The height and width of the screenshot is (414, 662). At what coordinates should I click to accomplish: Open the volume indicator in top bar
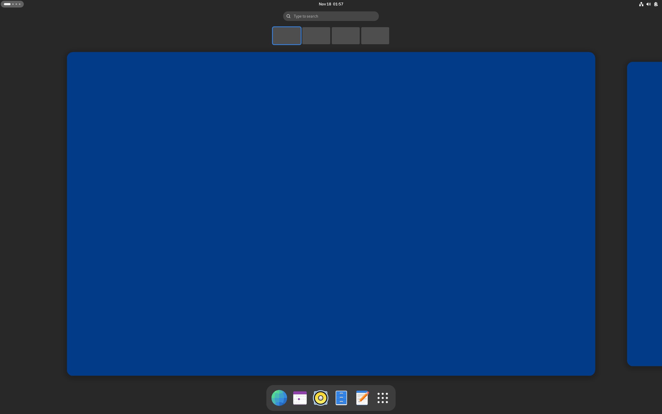[648, 4]
